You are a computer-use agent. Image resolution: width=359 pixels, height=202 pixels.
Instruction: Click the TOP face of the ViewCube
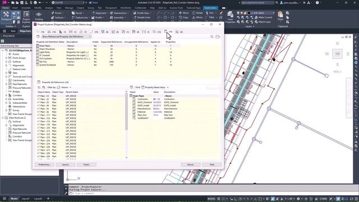(338, 54)
